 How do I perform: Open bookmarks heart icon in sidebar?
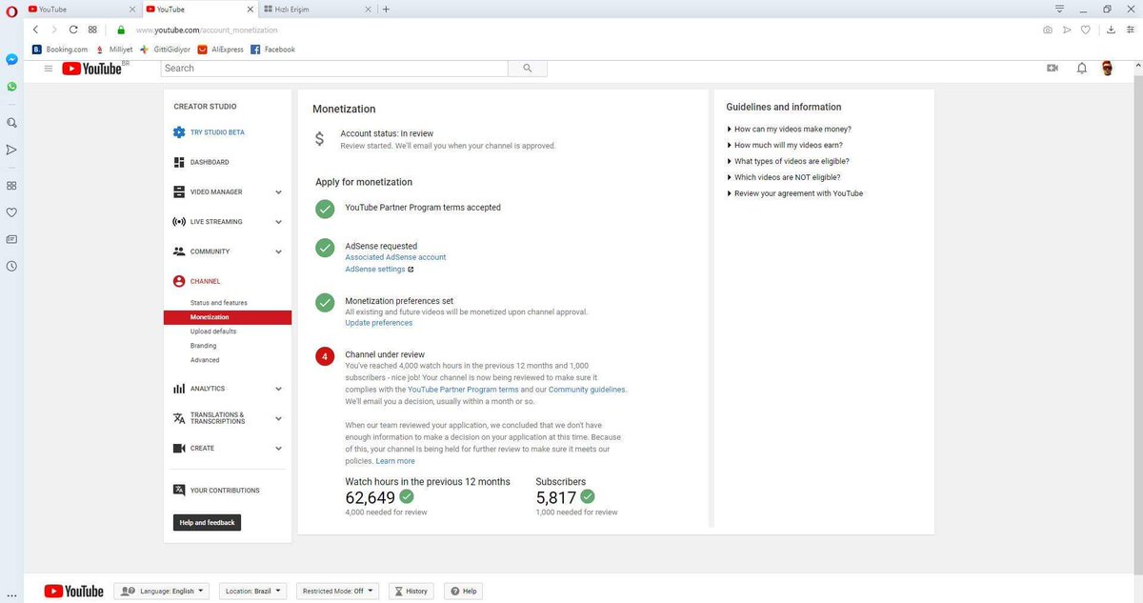(x=11, y=212)
